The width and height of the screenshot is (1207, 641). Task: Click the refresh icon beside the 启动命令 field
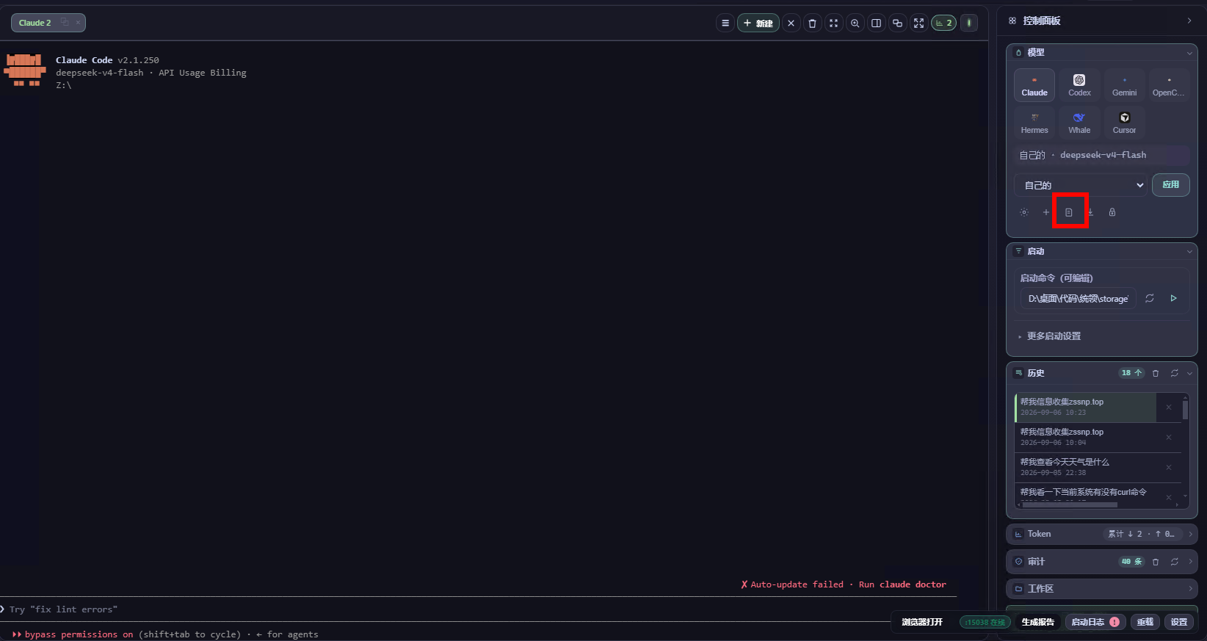click(x=1150, y=298)
